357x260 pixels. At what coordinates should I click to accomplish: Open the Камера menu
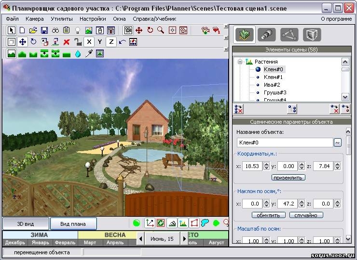point(35,19)
